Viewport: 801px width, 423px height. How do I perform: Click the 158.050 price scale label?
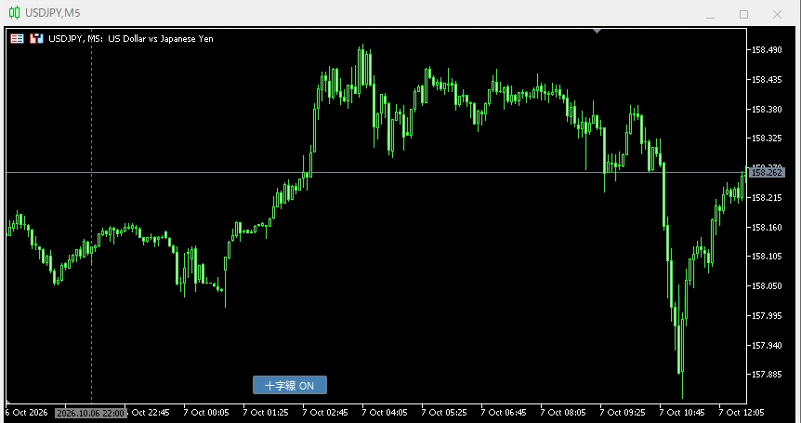(x=767, y=286)
